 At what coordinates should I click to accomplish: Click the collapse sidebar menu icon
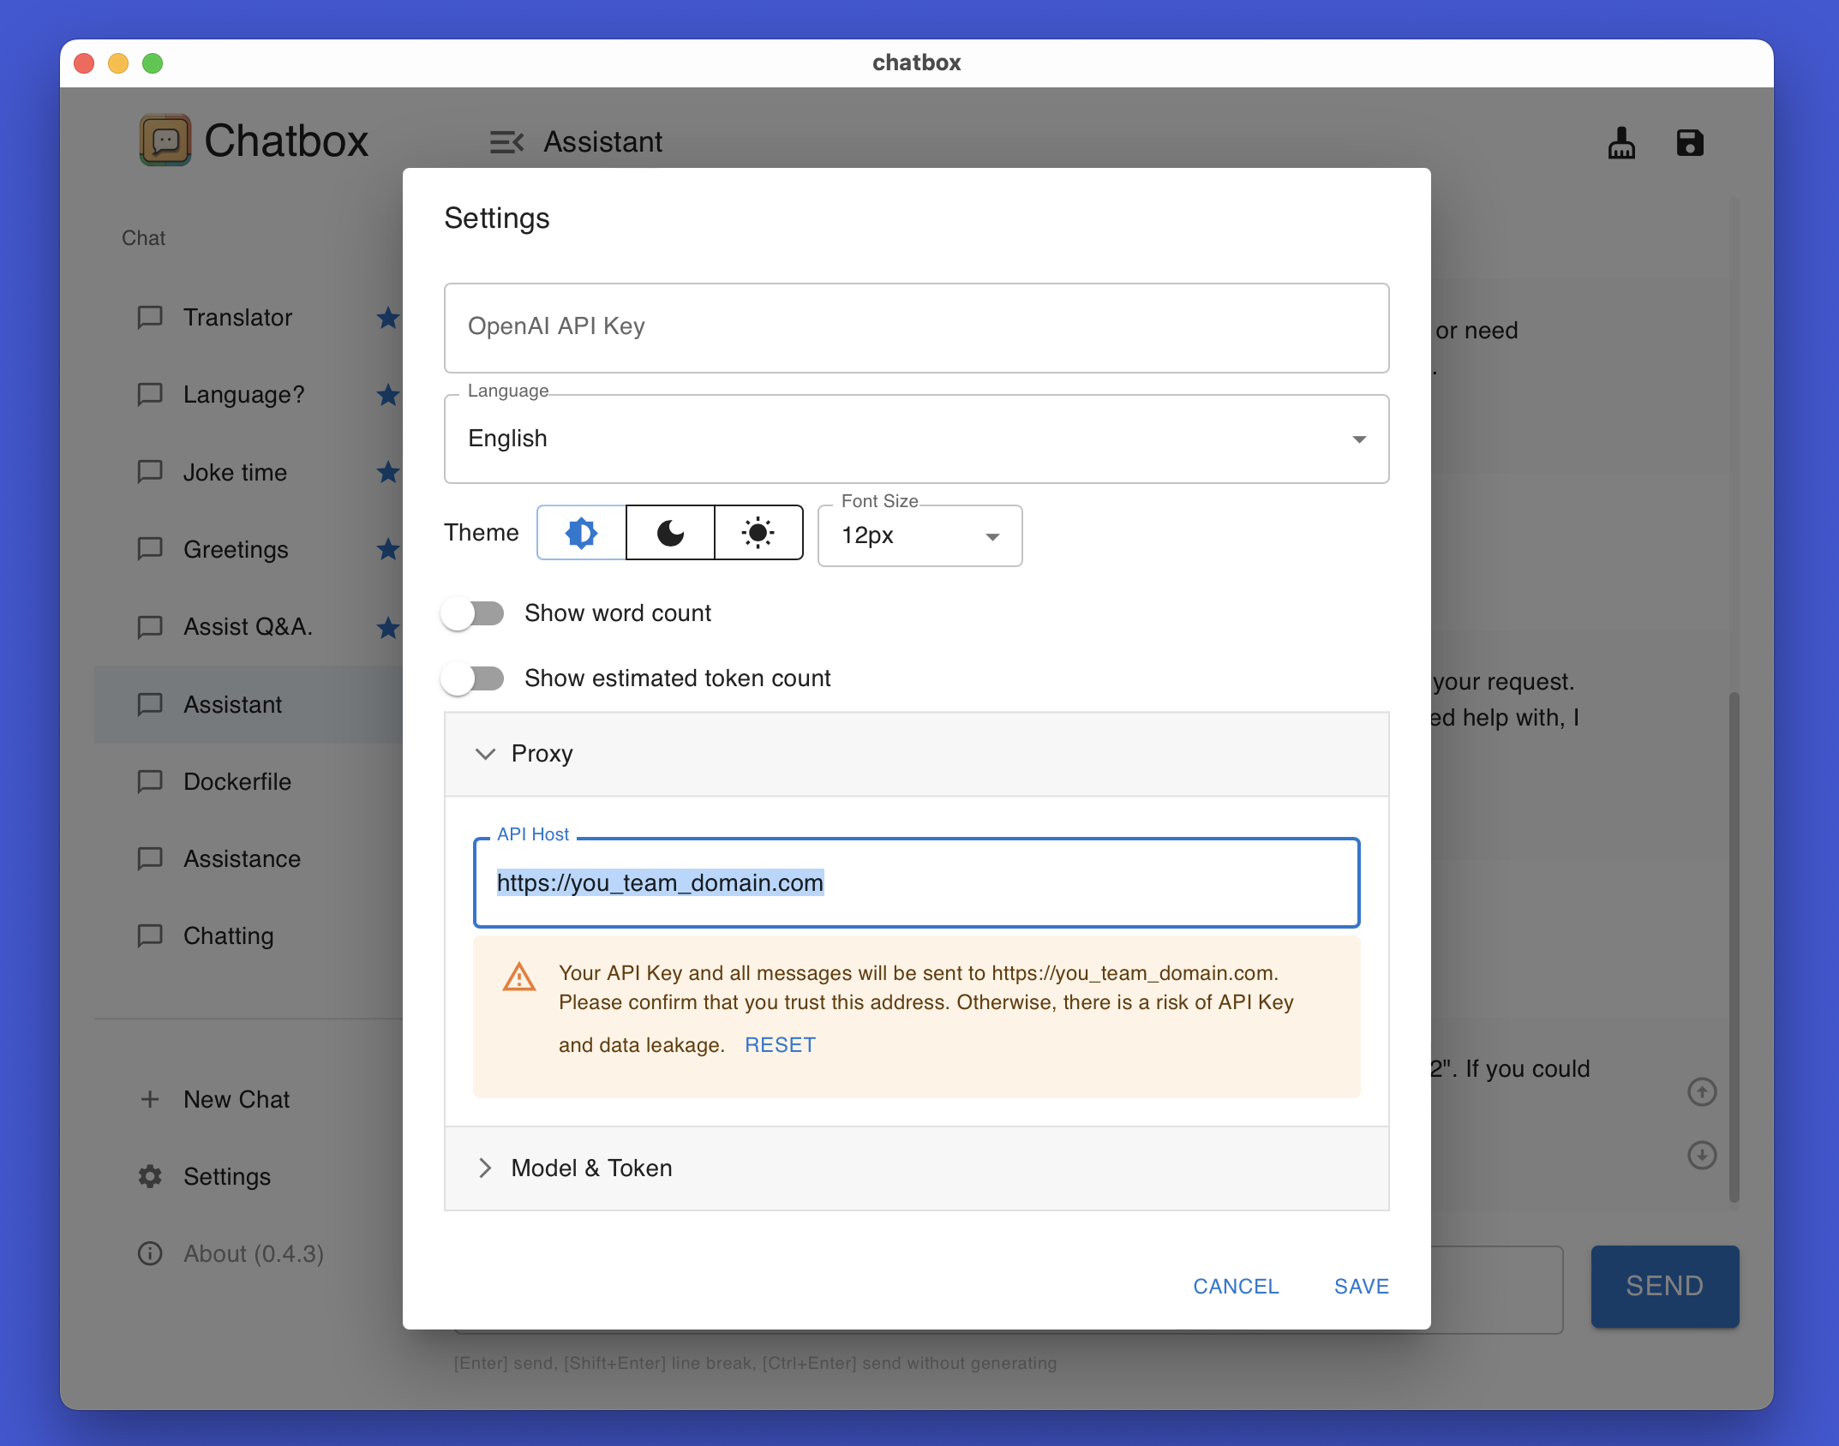coord(506,142)
